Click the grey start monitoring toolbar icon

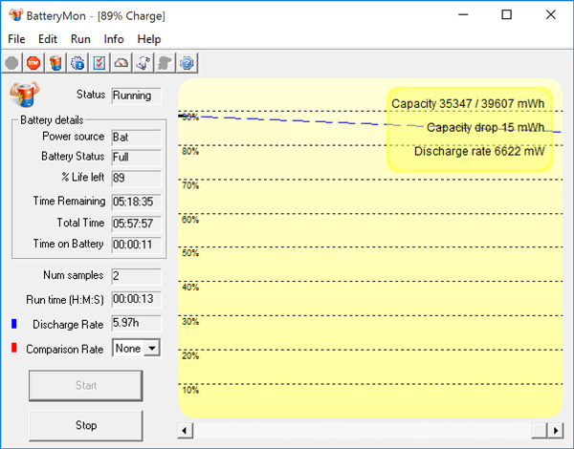pyautogui.click(x=11, y=63)
